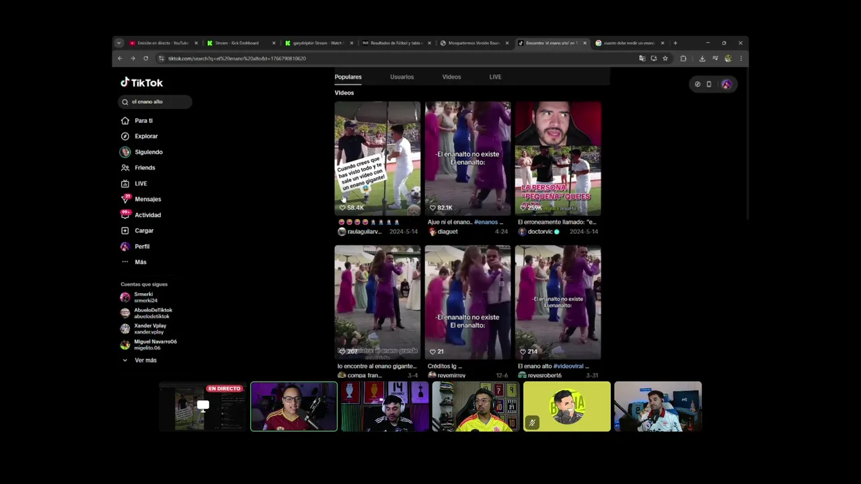This screenshot has width=861, height=484.
Task: Switch to the LIVE search tab
Action: [495, 77]
